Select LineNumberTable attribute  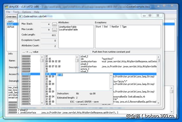point(68,27)
